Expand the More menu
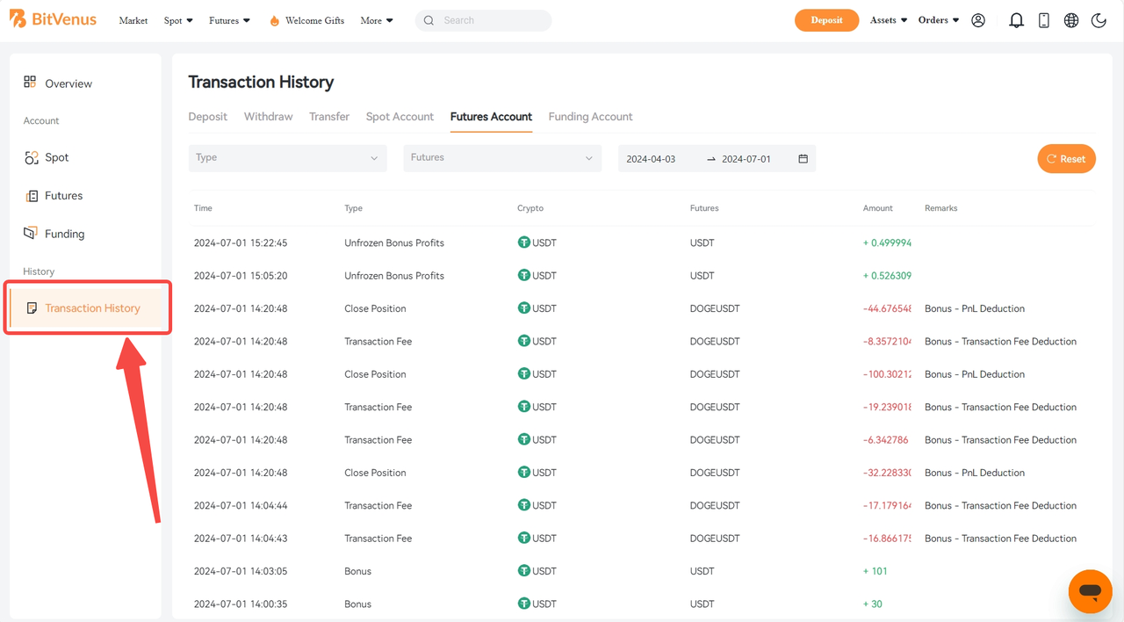 point(377,20)
